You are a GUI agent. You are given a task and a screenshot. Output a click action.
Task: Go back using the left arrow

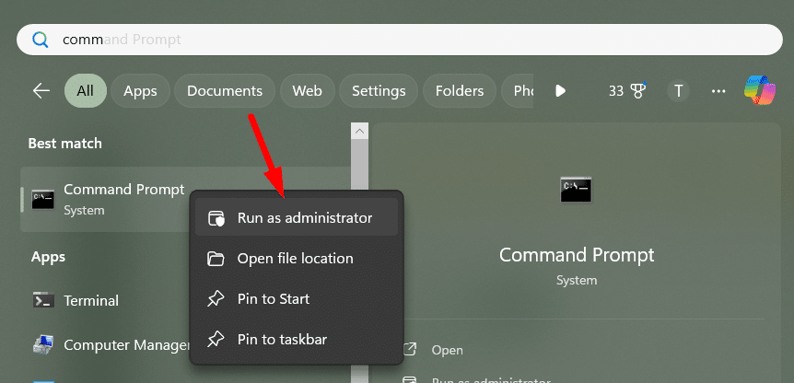41,90
